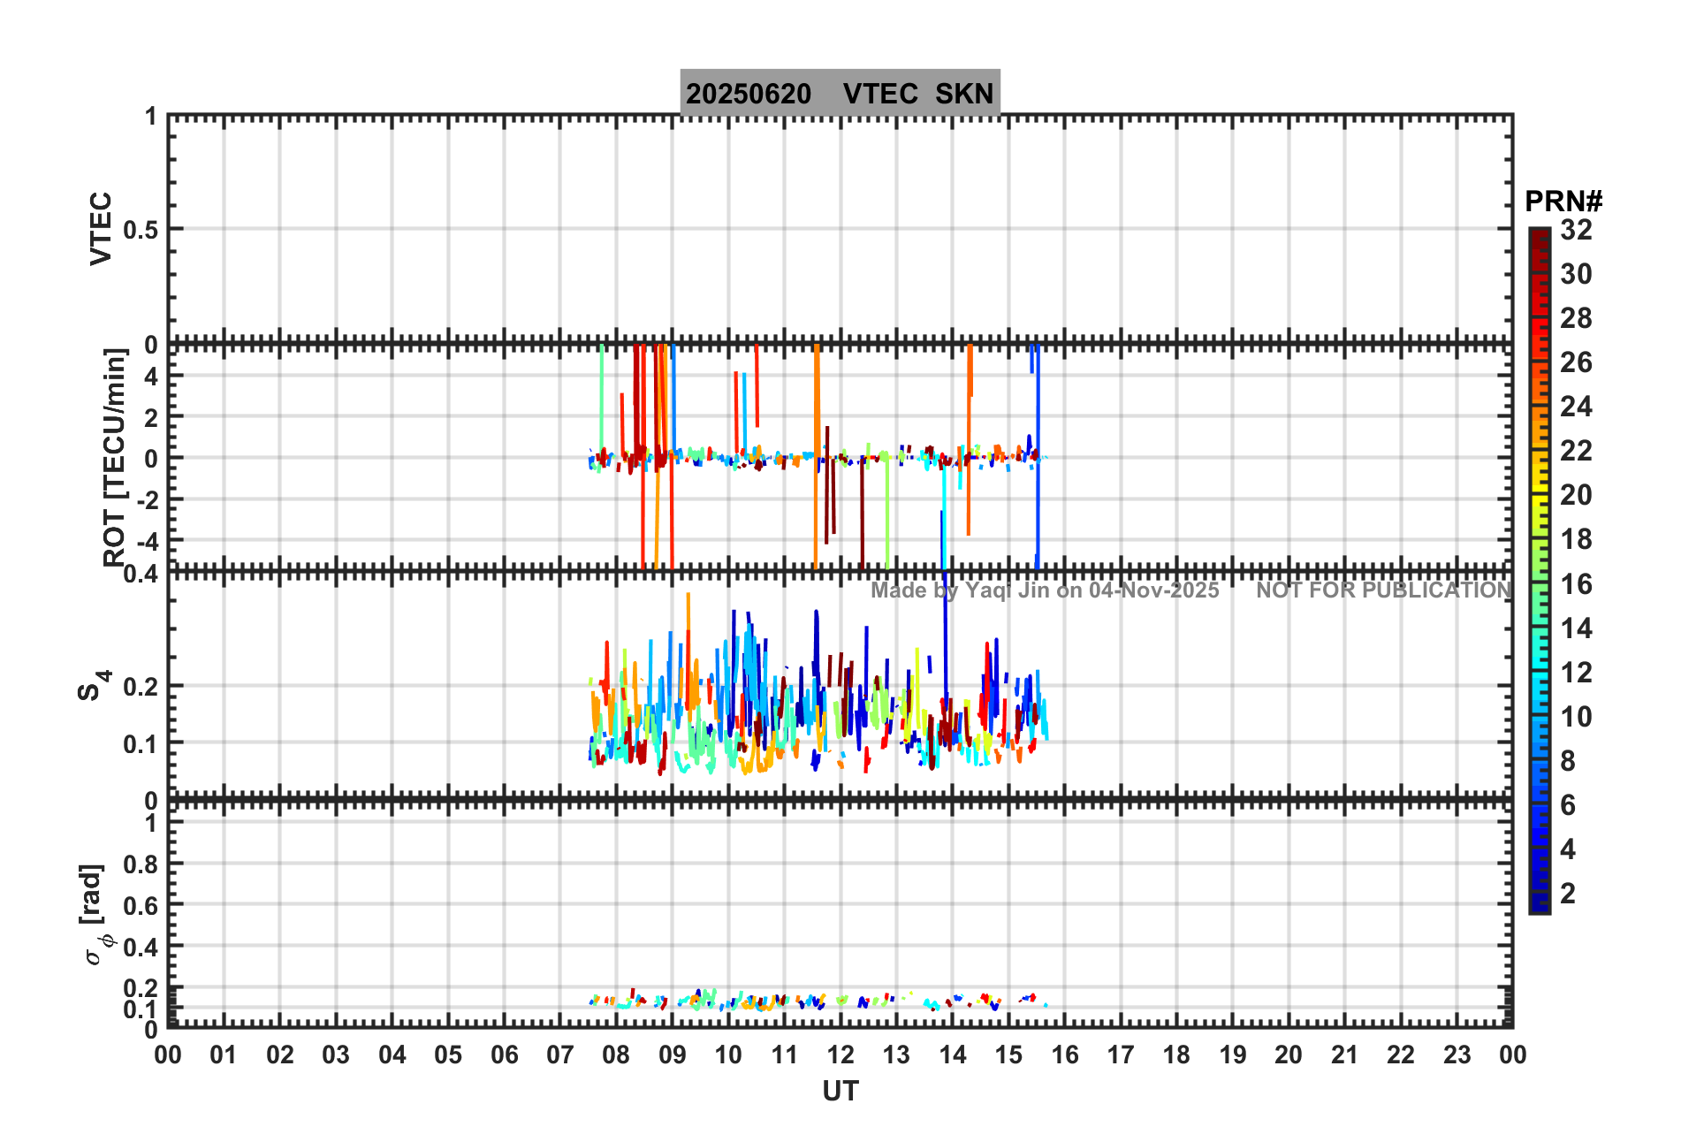1681x1142 pixels.
Task: Click the S4 y-axis label
Action: point(94,685)
